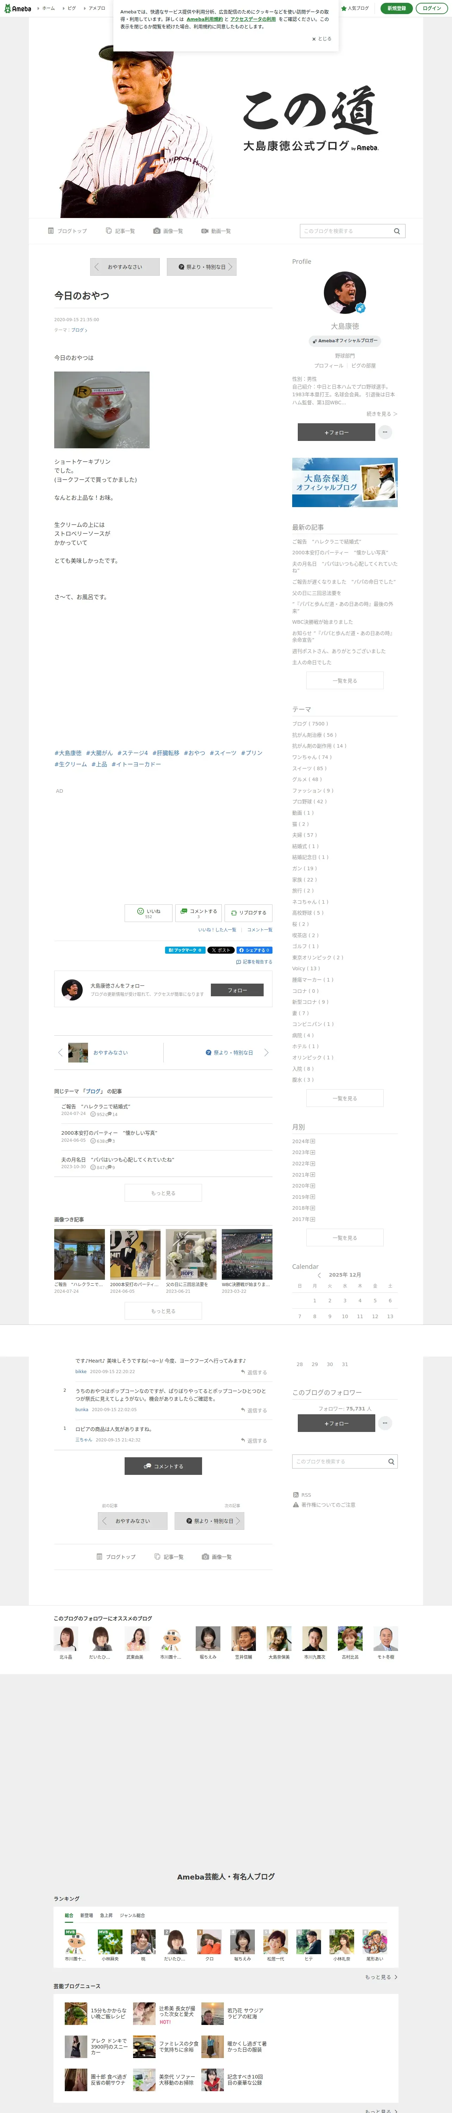Close the cookie notice with とじる
This screenshot has width=452, height=2113.
tap(321, 38)
